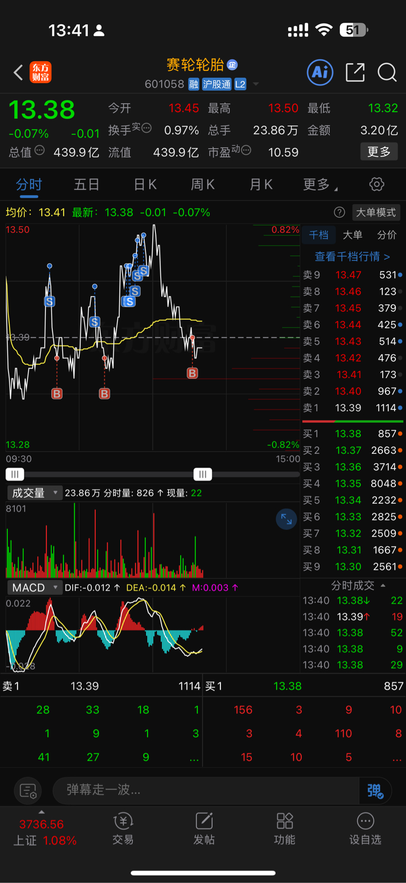Tap the info icon next to 总值

coord(40,150)
